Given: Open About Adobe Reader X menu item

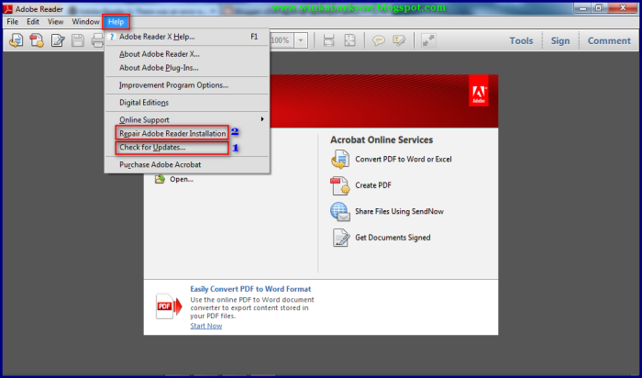Looking at the screenshot, I should pos(159,54).
